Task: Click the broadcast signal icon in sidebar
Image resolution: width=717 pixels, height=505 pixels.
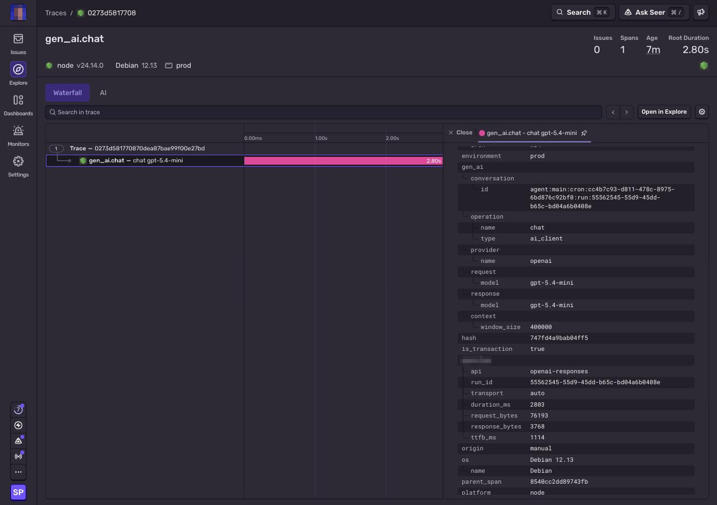Action: click(18, 456)
